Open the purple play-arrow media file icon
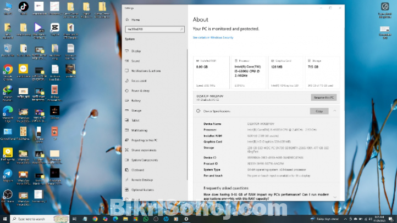397x223 pixels. pos(38,30)
